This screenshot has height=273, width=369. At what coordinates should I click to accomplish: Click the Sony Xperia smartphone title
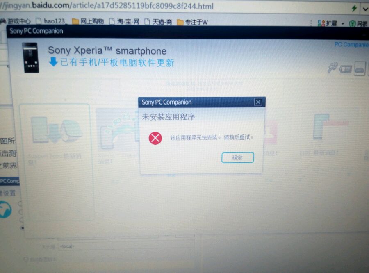[107, 50]
